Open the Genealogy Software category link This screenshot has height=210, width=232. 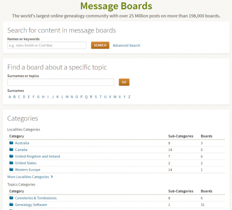pos(31,204)
